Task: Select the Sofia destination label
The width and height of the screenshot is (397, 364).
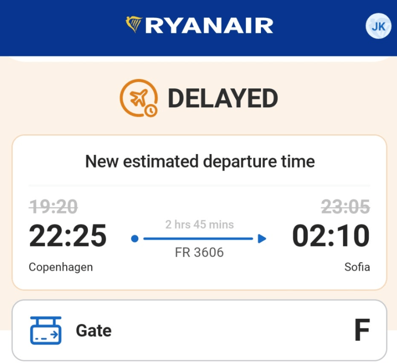Action: (357, 267)
